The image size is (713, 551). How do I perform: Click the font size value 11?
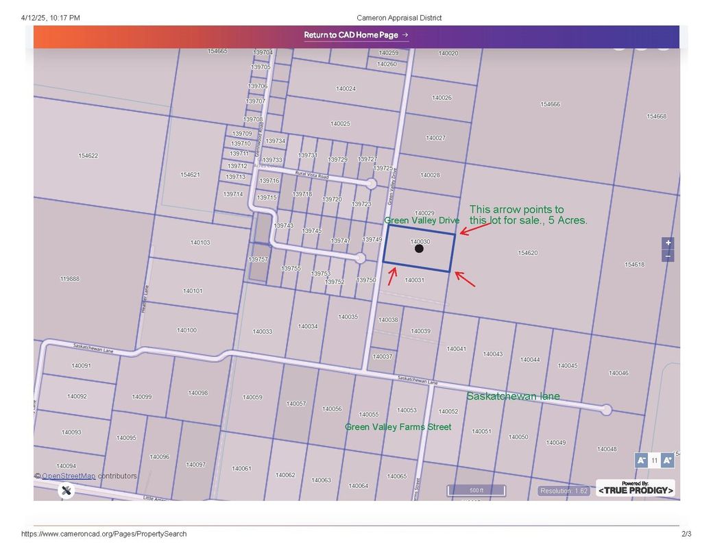click(x=654, y=461)
